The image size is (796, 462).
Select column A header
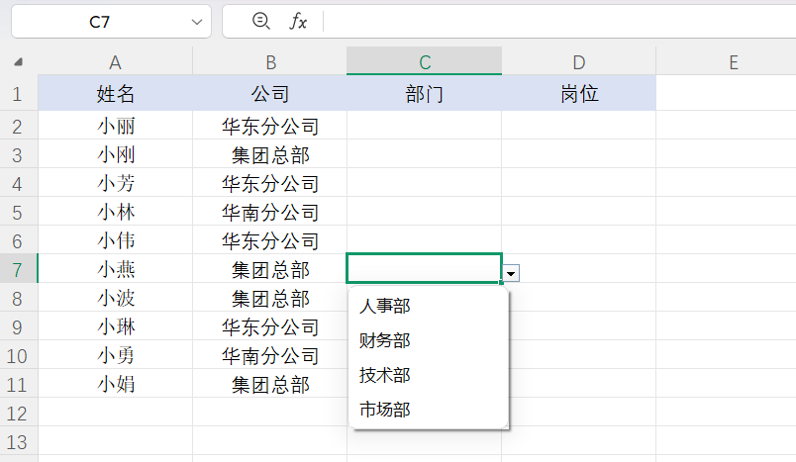(115, 62)
